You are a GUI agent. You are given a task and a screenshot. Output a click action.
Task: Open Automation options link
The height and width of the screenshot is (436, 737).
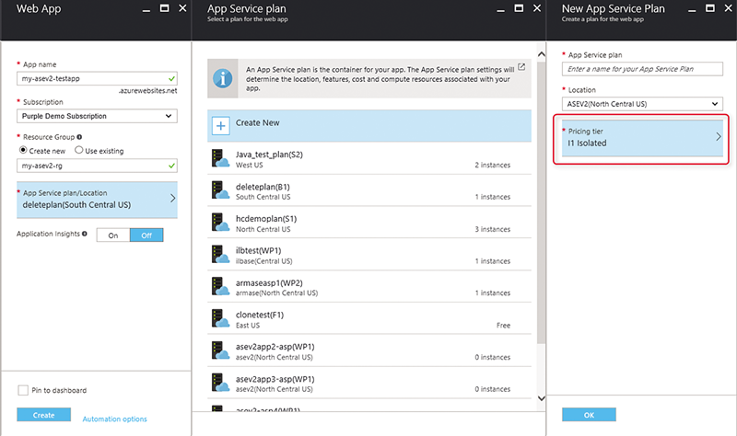pyautogui.click(x=114, y=419)
